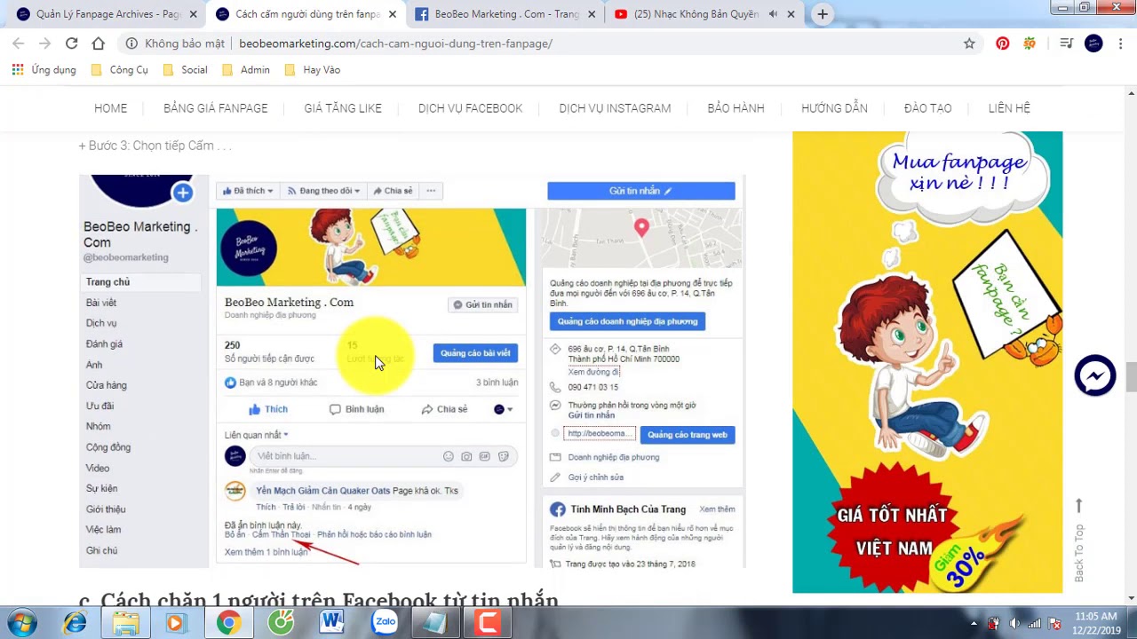Screen dimensions: 1137x639
Task: Click Quảng cáo doanh nghiệp địa phương button
Action: coord(627,321)
